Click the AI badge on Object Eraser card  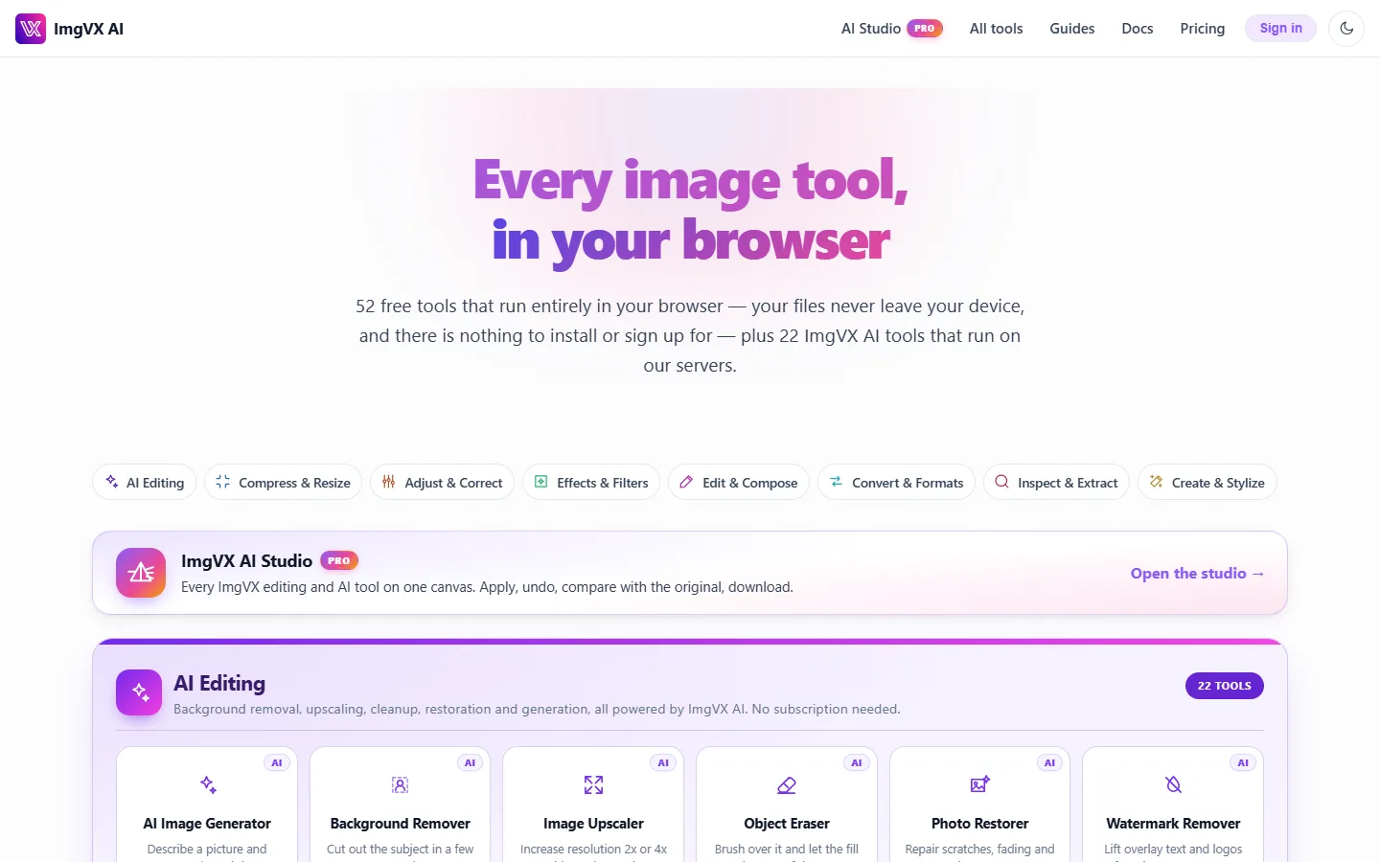click(857, 763)
